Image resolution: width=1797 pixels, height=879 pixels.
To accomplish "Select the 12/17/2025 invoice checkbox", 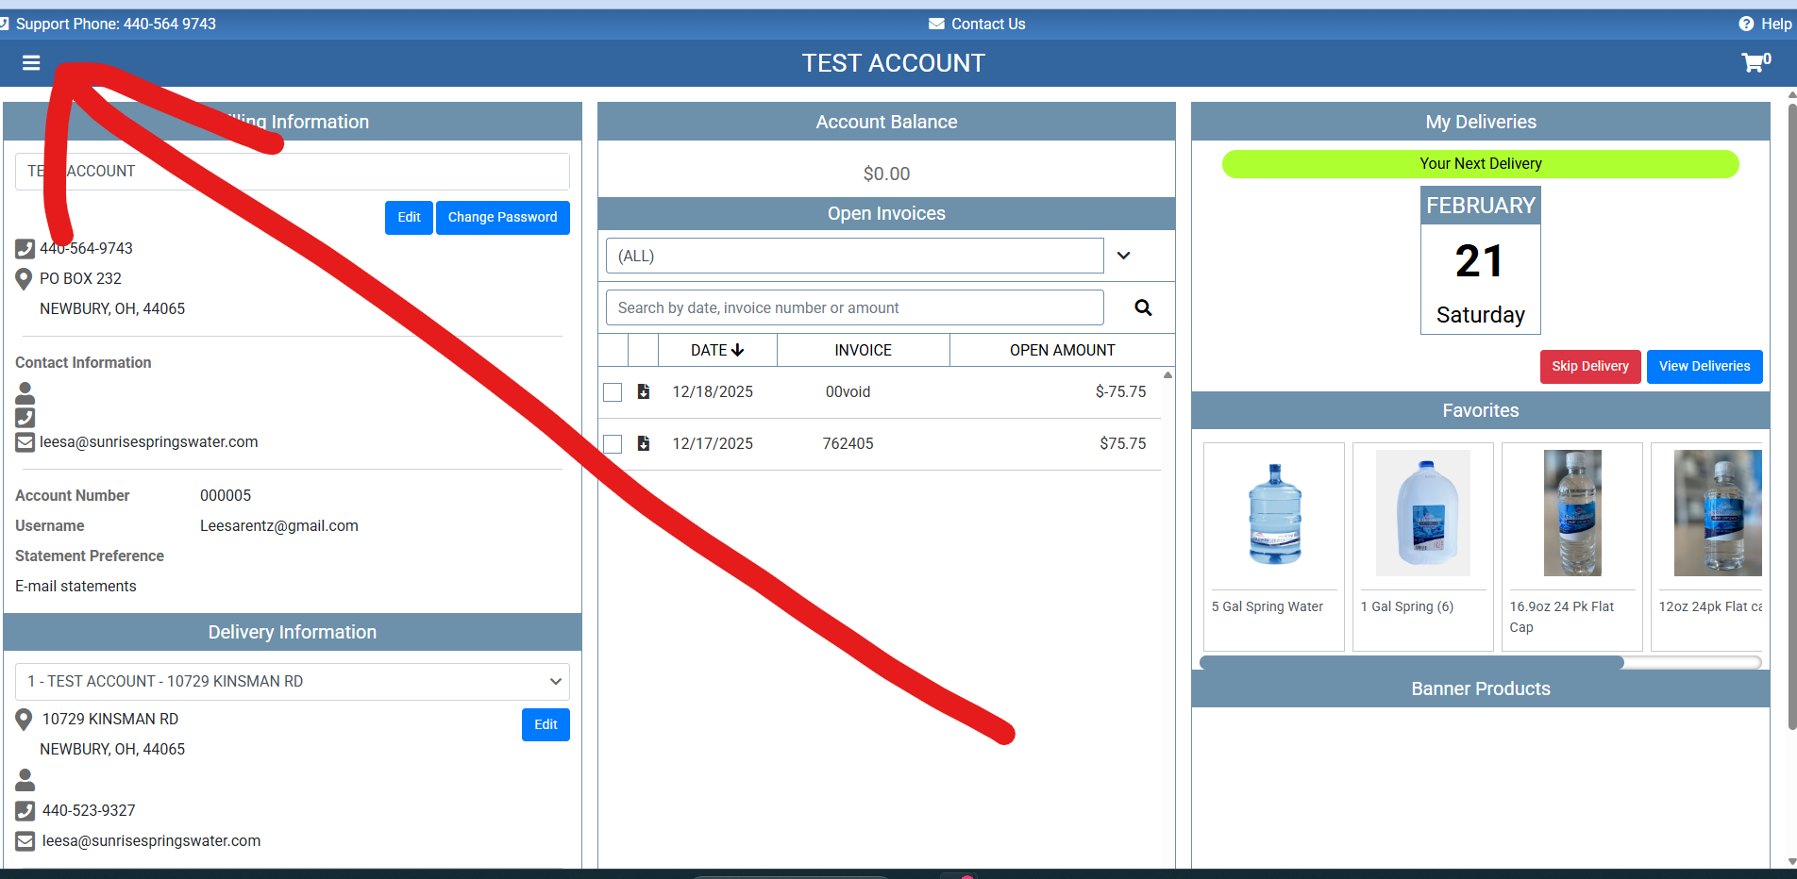I will (x=613, y=444).
